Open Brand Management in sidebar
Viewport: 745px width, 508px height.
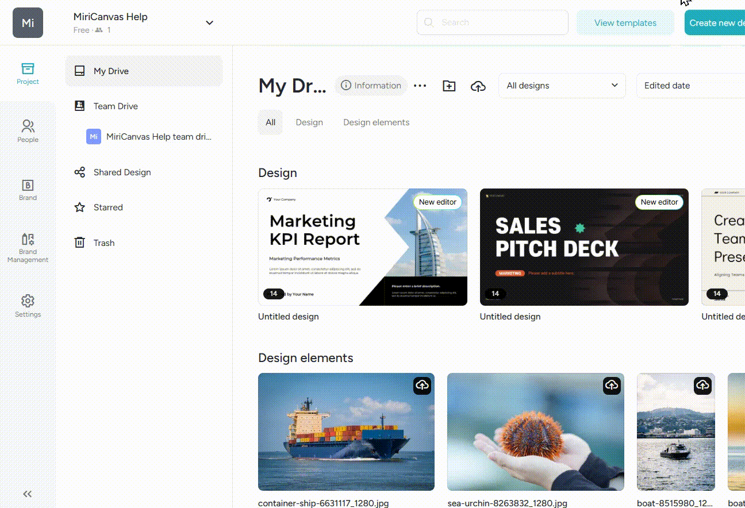pyautogui.click(x=28, y=247)
